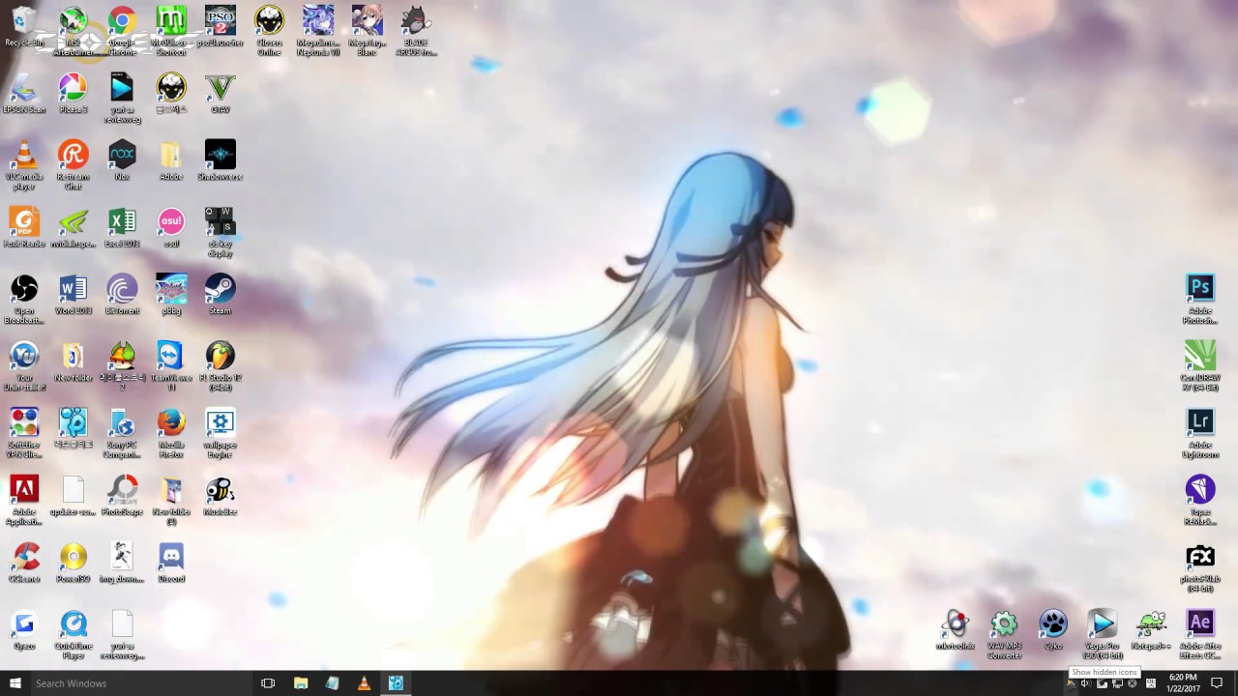Open the Action Center notifications icon
The image size is (1238, 696).
(x=1217, y=683)
